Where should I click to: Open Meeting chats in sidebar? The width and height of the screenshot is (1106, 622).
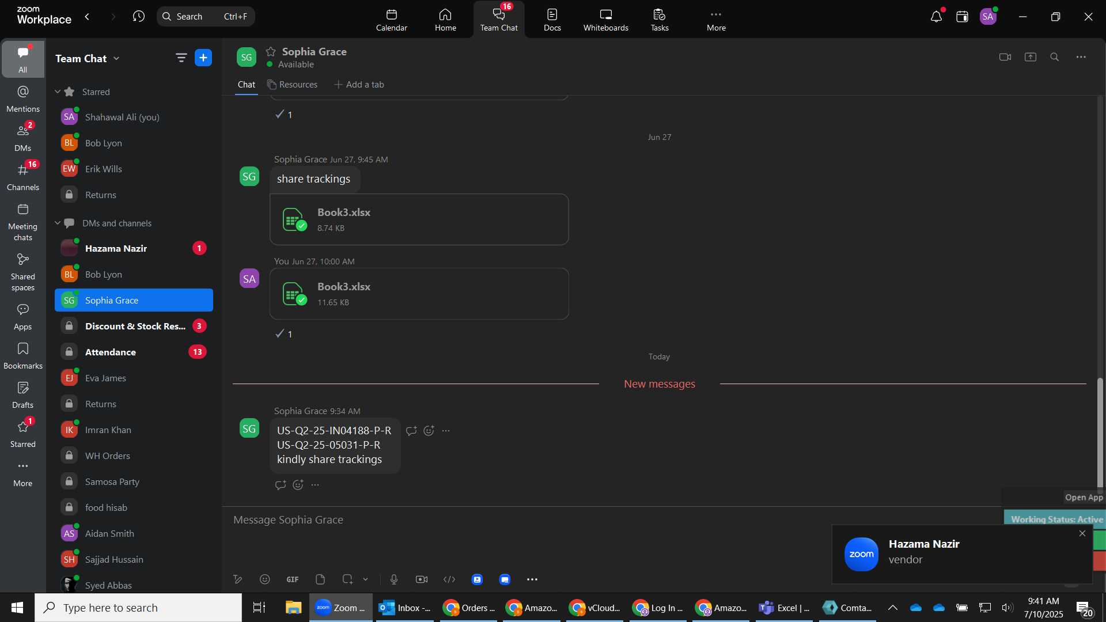(23, 222)
